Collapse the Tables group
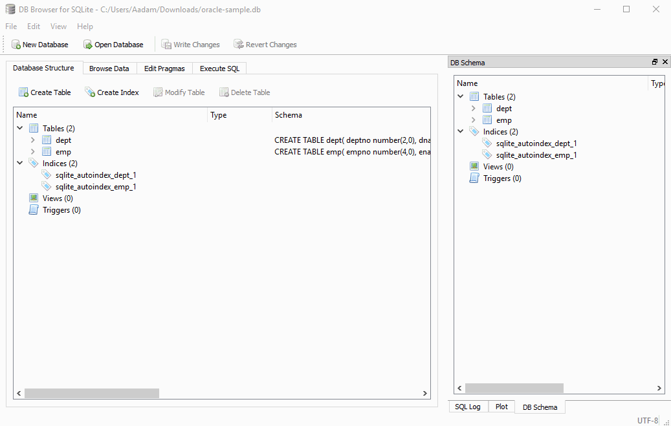The image size is (671, 426). point(19,127)
